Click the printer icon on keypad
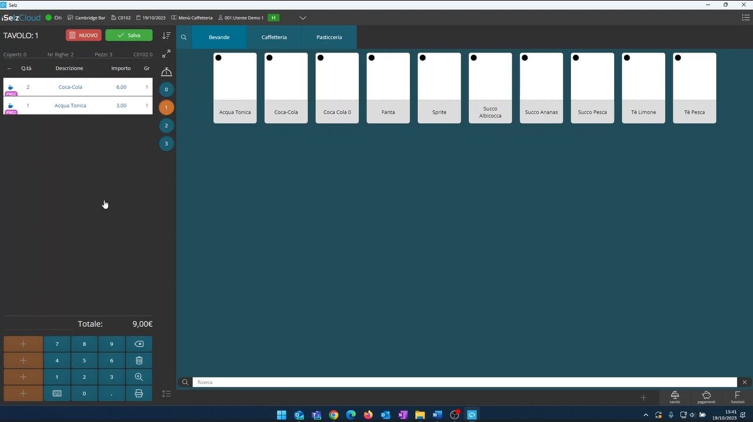This screenshot has width=753, height=422. pyautogui.click(x=139, y=393)
